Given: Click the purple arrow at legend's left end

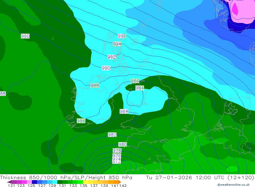Looking at the screenshot, I should pyautogui.click(x=9, y=182).
